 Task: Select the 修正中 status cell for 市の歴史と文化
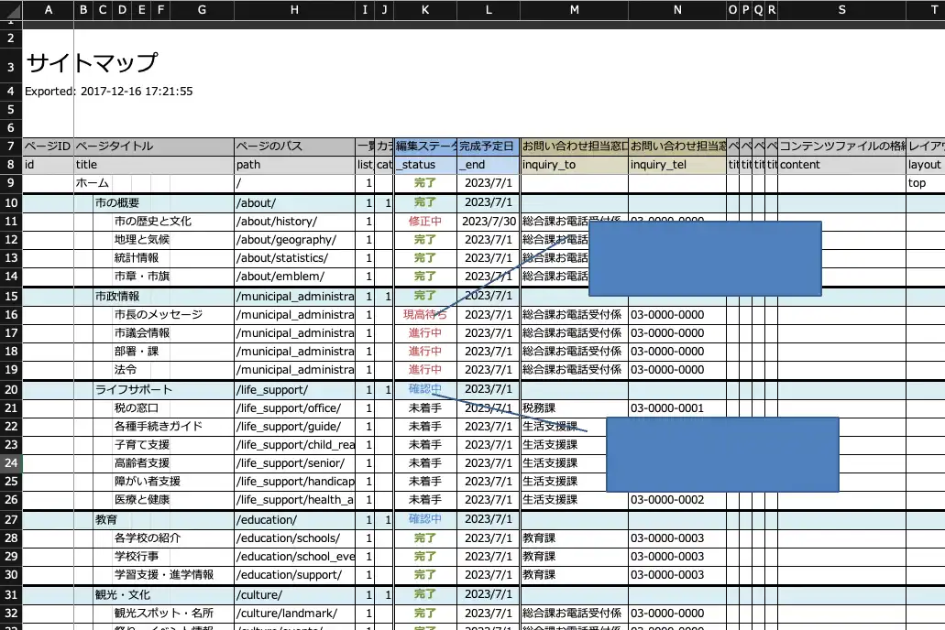coord(424,221)
